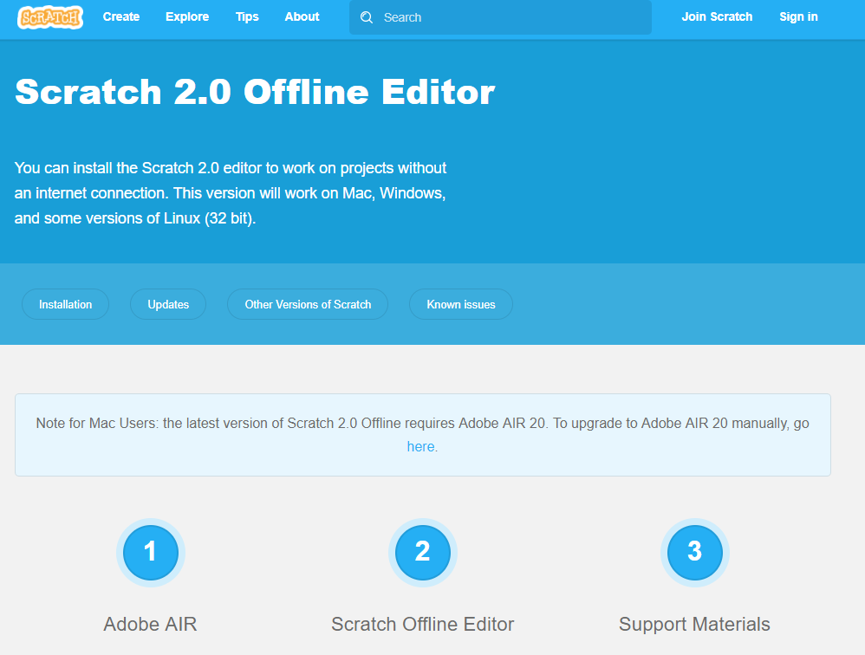Jump to the Updates section
The width and height of the screenshot is (865, 655).
click(x=168, y=304)
